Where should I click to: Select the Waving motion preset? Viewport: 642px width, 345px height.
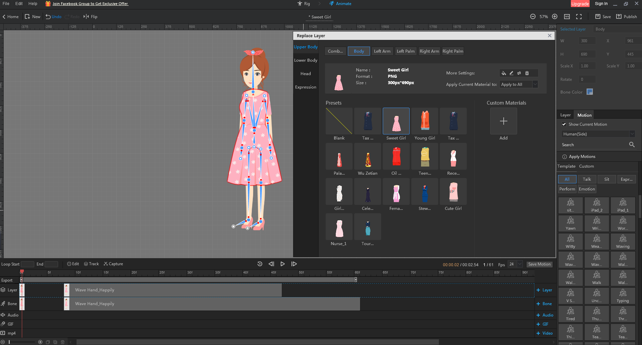pyautogui.click(x=623, y=241)
